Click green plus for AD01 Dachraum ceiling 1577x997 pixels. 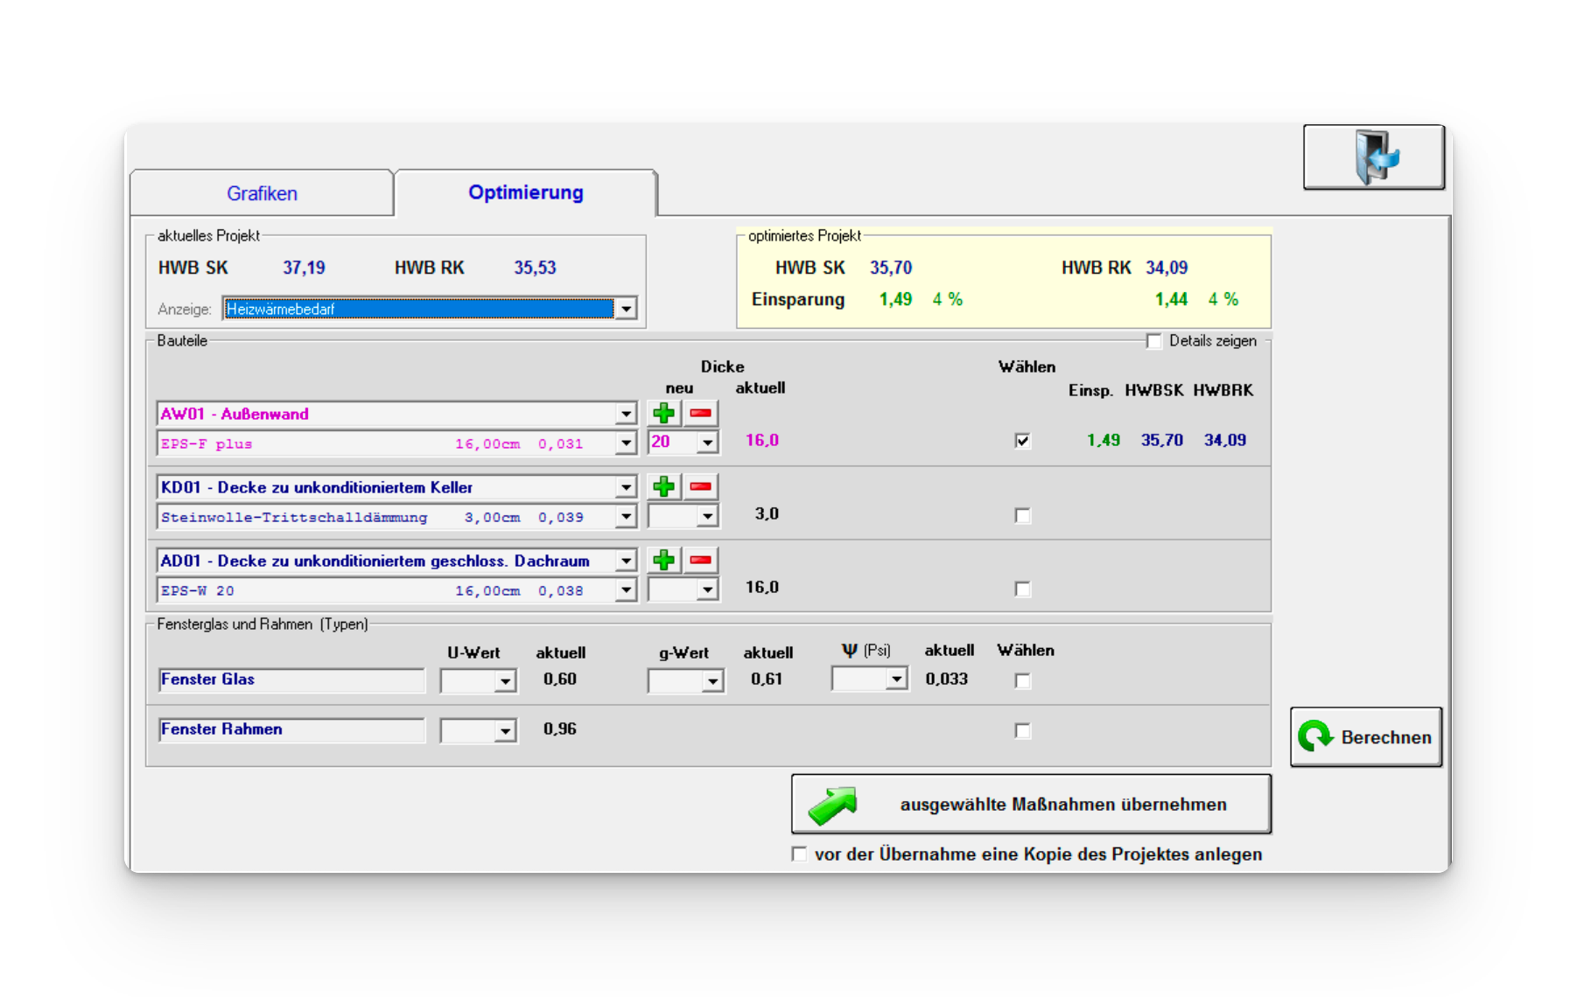pyautogui.click(x=664, y=561)
